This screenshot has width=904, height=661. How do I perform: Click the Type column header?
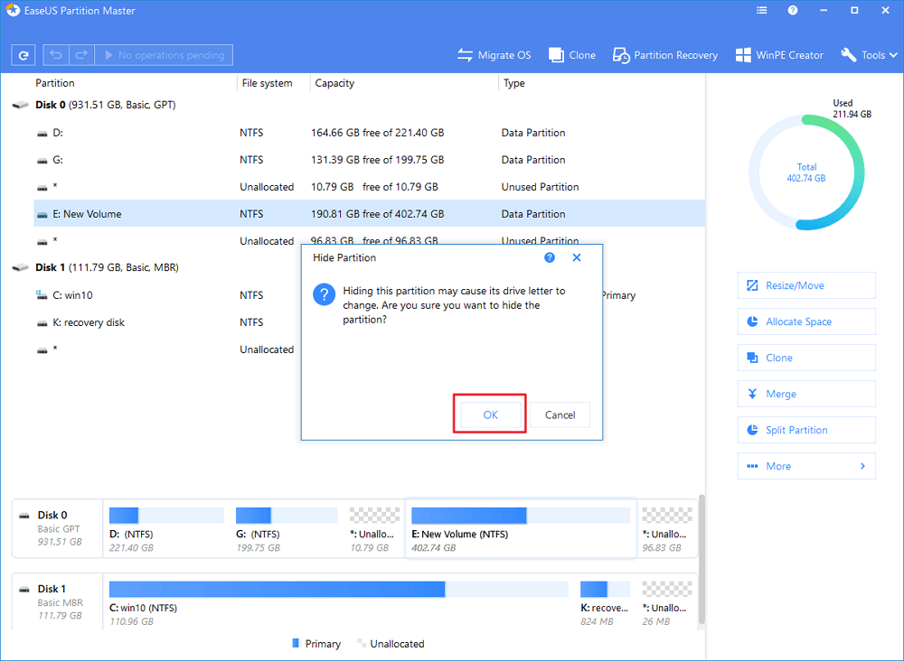pos(513,83)
